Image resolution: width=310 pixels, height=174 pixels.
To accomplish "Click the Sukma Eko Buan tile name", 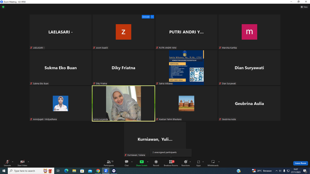I will point(61,68).
